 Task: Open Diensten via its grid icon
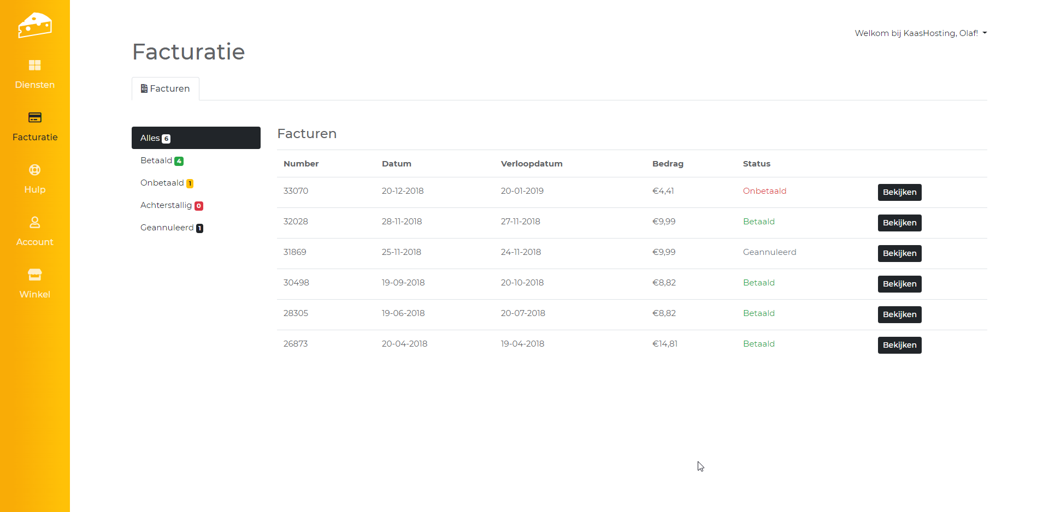34,66
